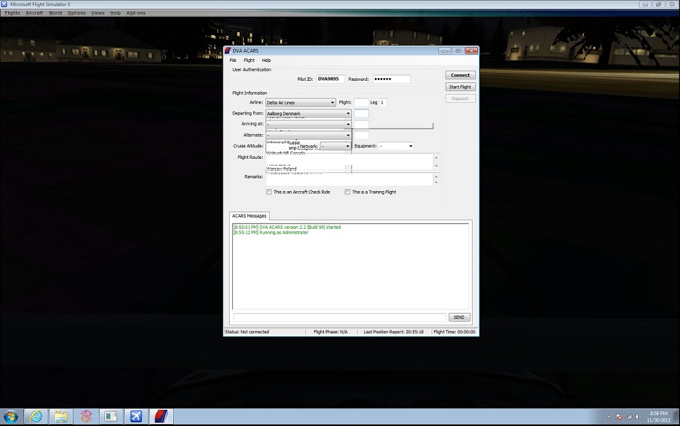This screenshot has width=680, height=426.
Task: Click the Start Flight button
Action: (x=460, y=87)
